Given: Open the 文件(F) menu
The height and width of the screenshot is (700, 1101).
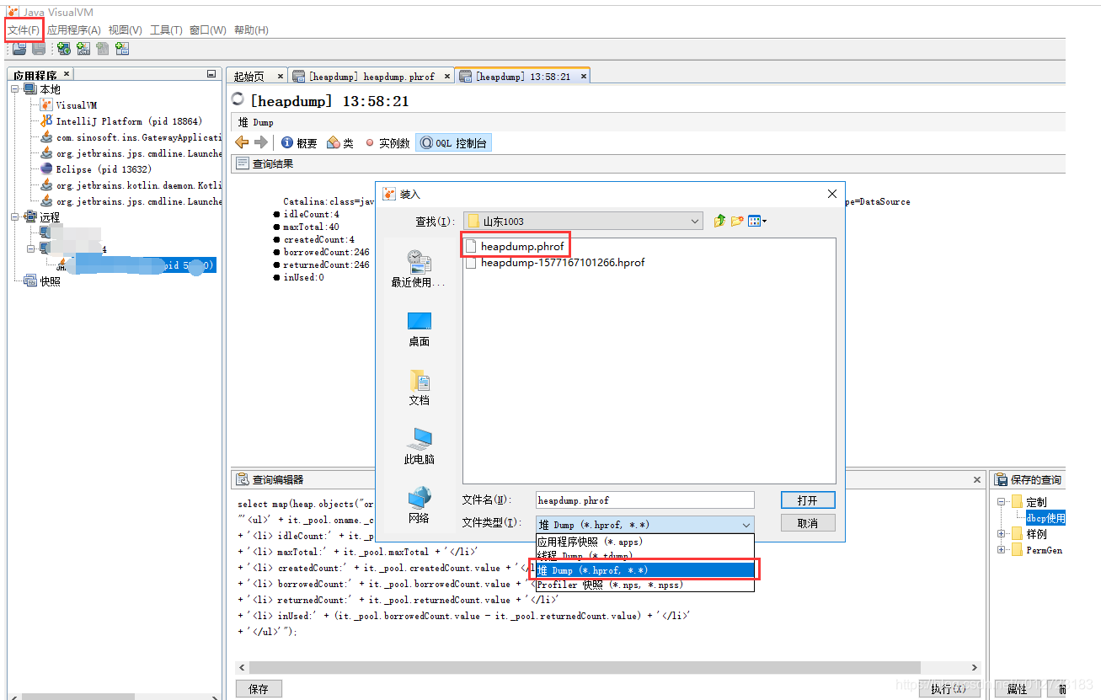Looking at the screenshot, I should 24,30.
